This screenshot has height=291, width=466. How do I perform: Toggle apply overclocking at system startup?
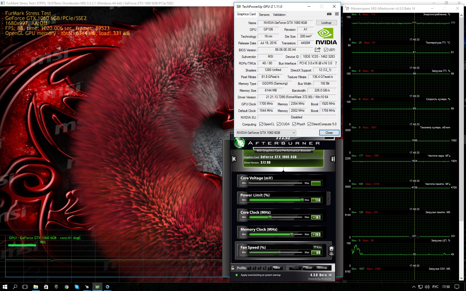(237, 275)
